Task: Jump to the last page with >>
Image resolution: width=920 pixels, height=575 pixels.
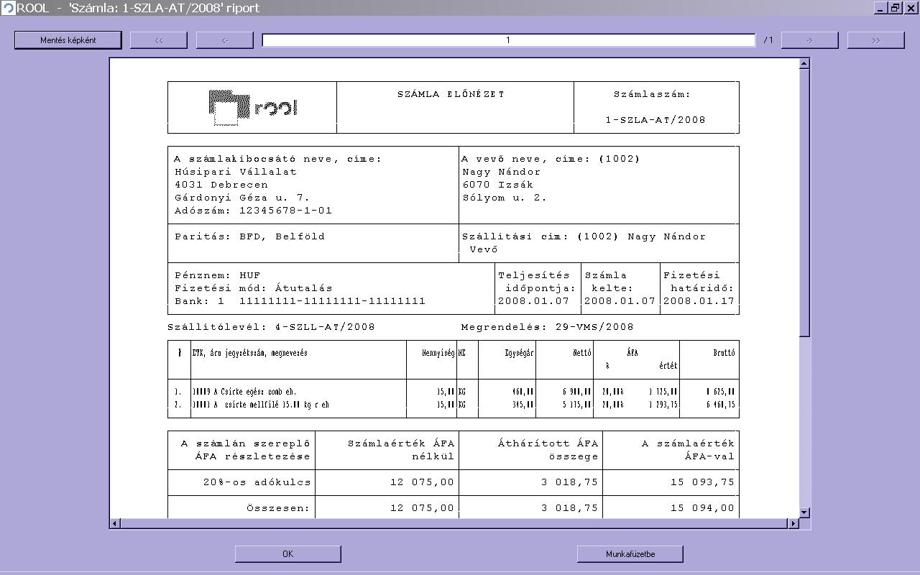Action: coord(876,40)
